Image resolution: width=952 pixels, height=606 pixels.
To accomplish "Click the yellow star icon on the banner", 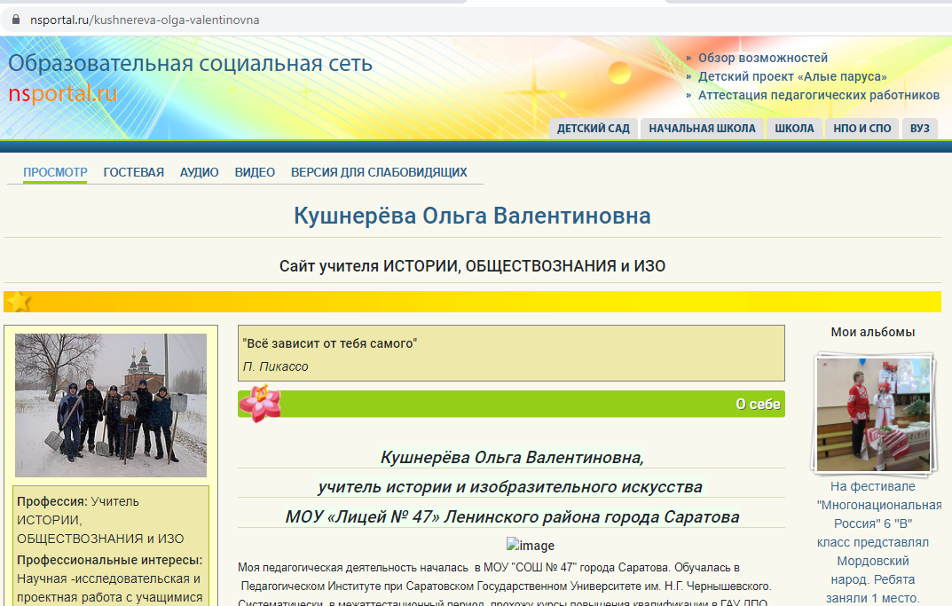I will [x=18, y=302].
